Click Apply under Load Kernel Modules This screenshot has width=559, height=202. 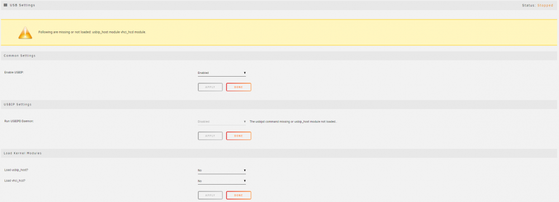(210, 195)
